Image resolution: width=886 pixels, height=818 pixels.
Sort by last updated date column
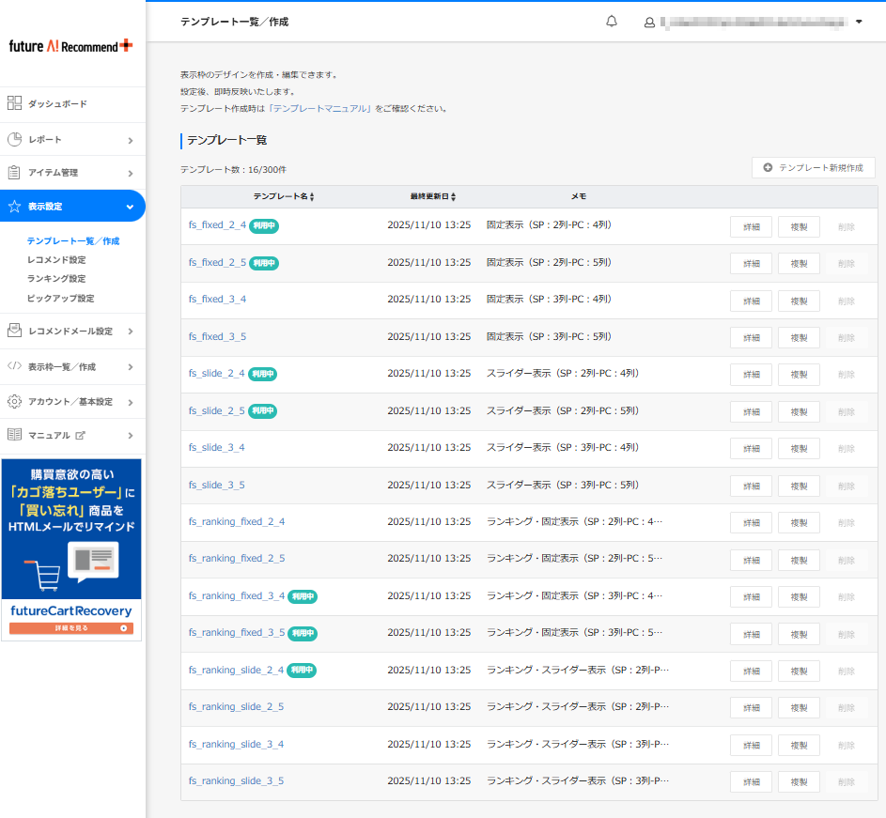point(453,197)
